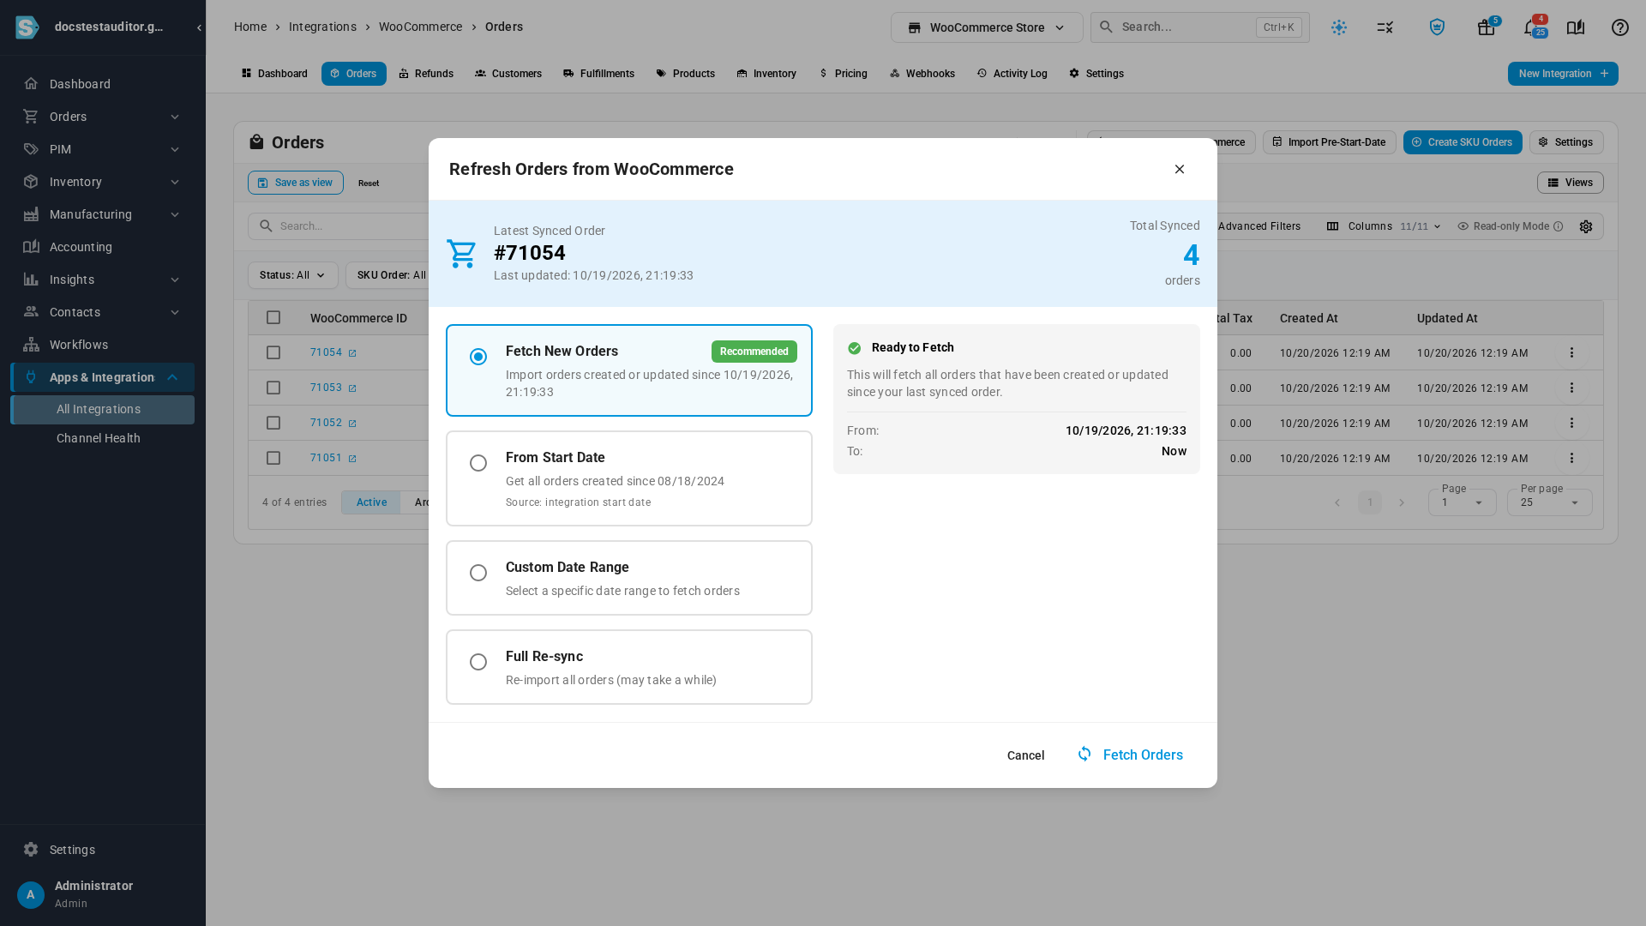Screen dimensions: 1646x926
Task: Select Full Re-sync radio option
Action: pos(478,662)
